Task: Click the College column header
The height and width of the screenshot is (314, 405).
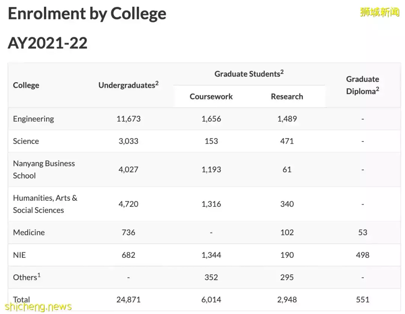Action: coord(26,85)
